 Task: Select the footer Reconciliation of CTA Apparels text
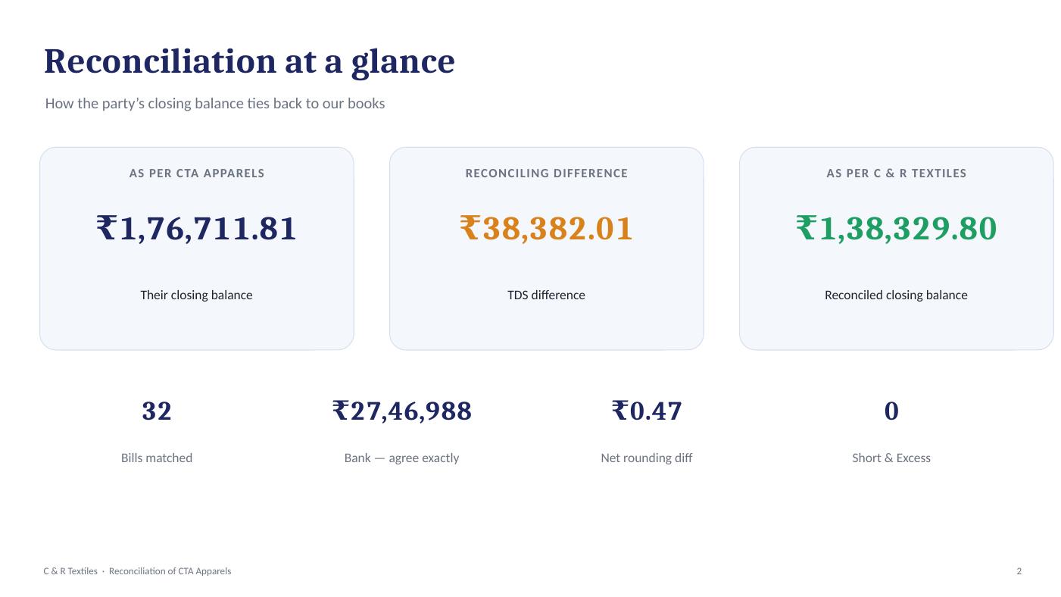(170, 571)
